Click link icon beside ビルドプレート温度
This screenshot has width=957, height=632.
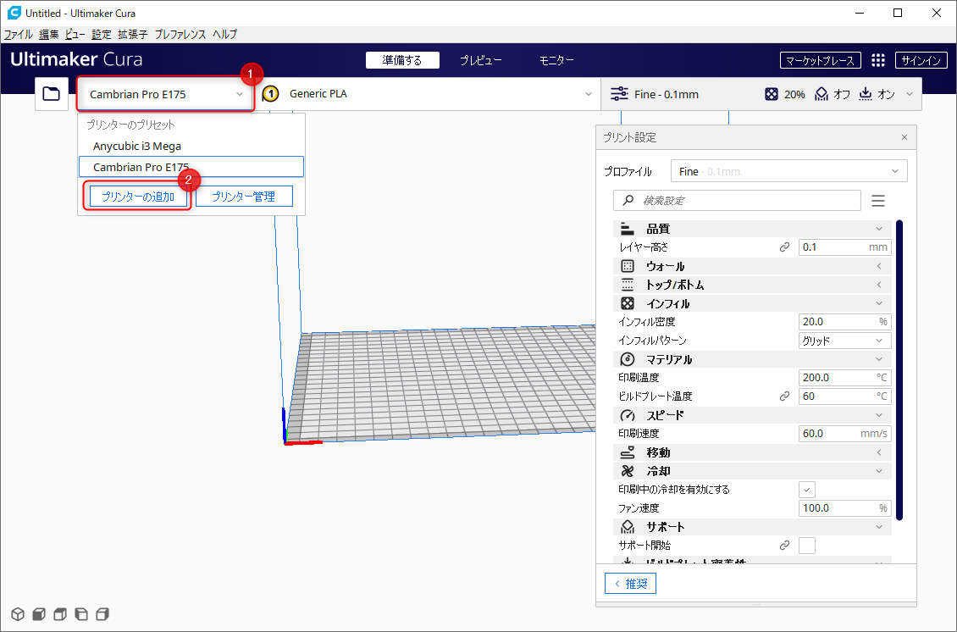784,396
